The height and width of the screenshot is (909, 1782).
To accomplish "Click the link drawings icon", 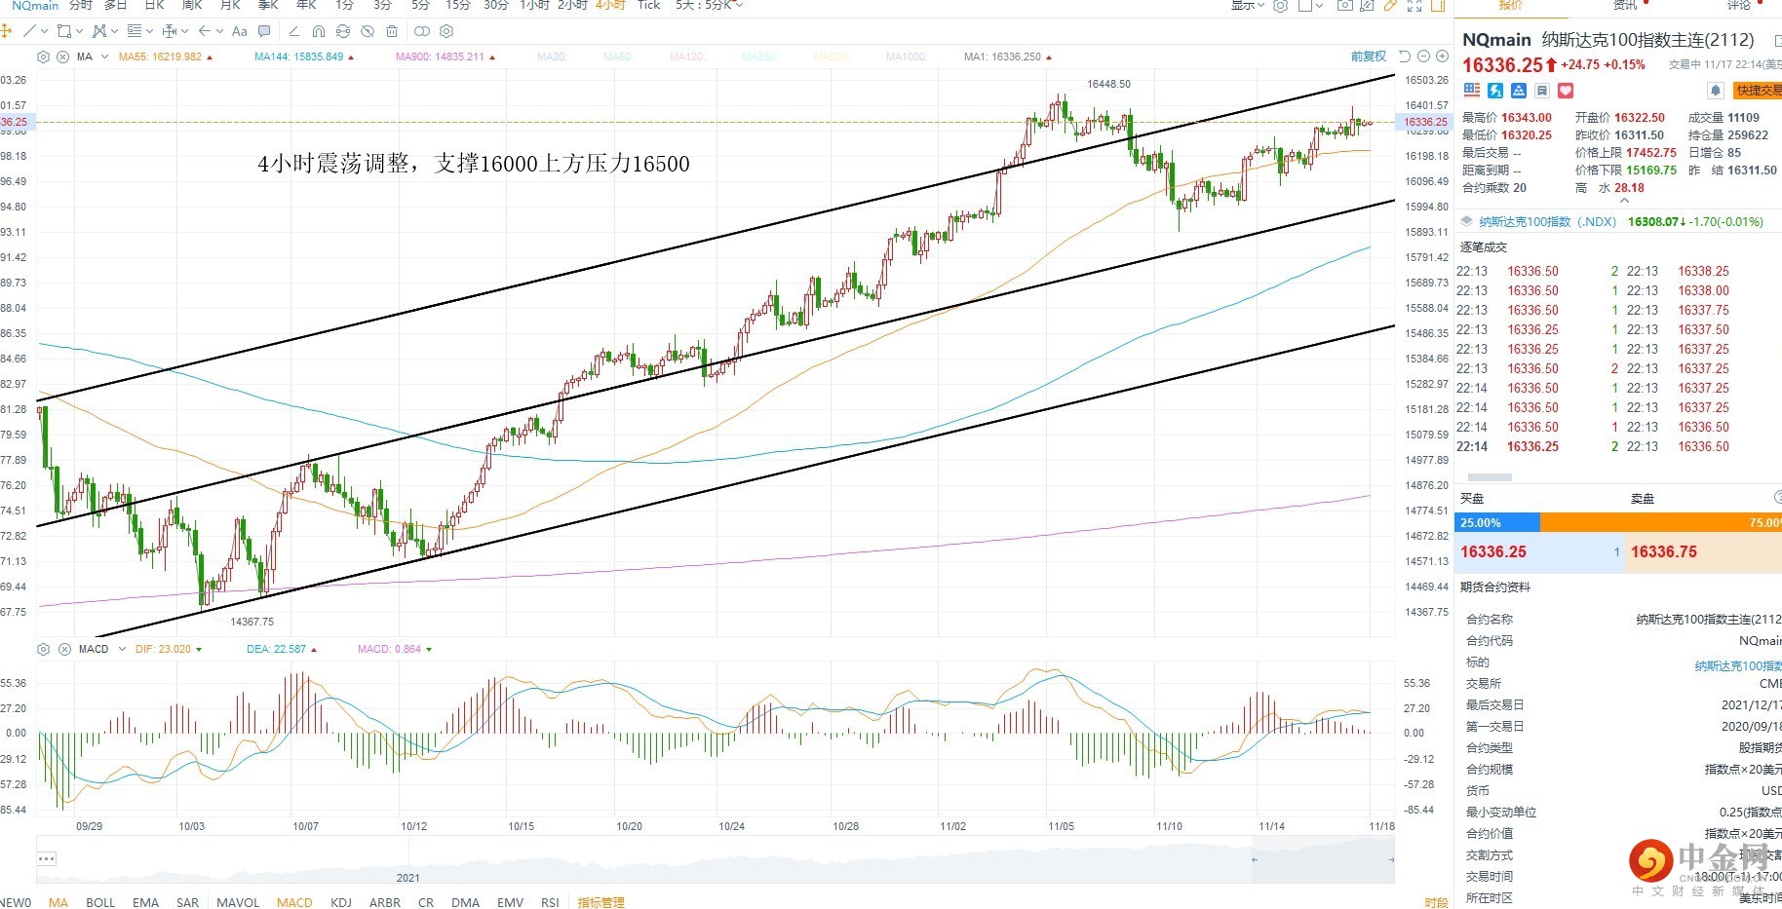I will [x=421, y=31].
